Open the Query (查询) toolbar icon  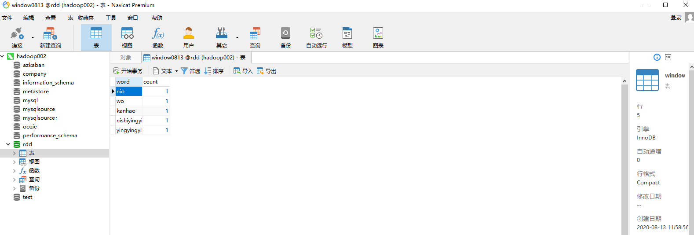click(x=255, y=33)
